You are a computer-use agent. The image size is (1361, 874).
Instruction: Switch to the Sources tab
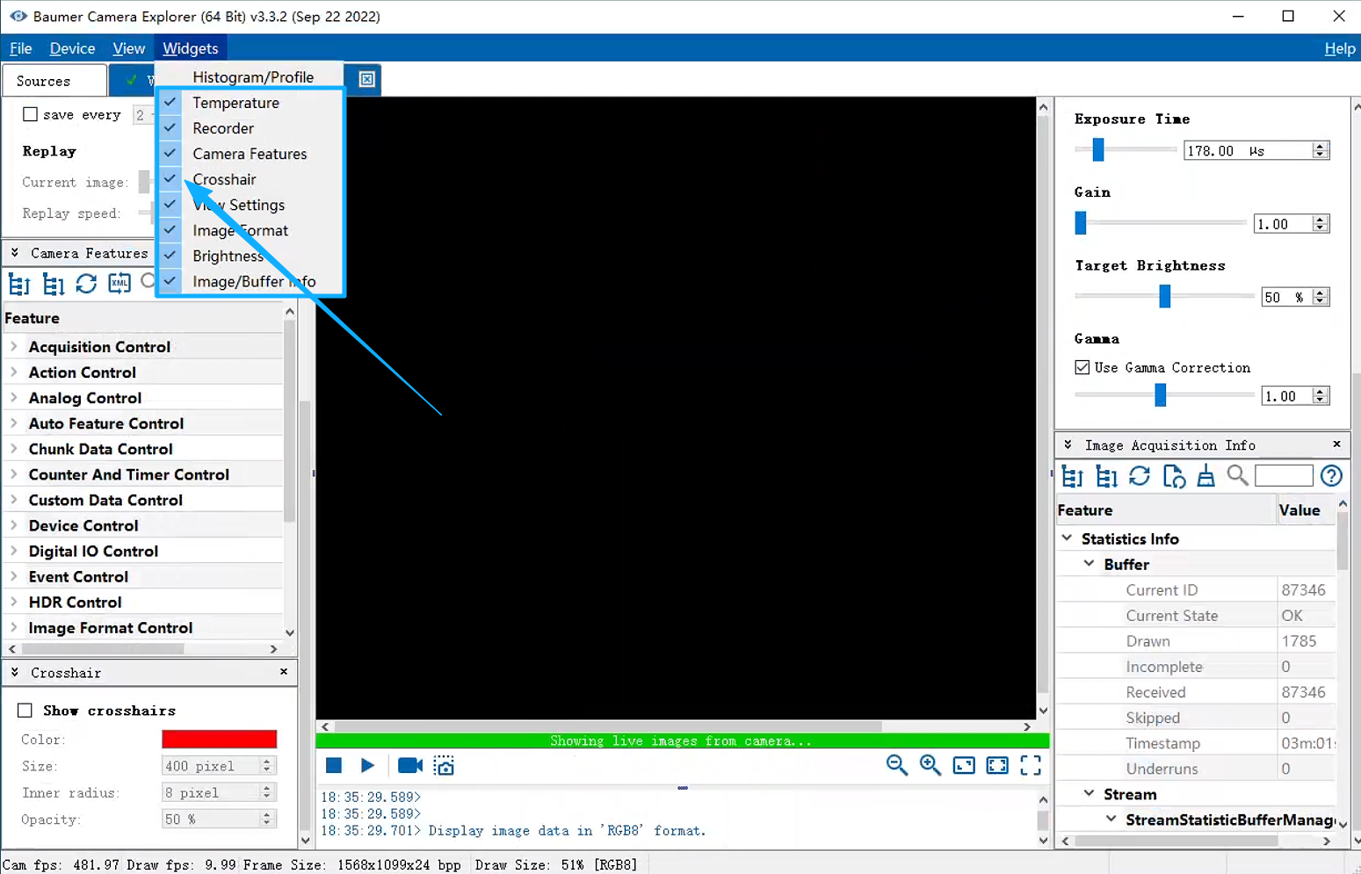tap(54, 81)
